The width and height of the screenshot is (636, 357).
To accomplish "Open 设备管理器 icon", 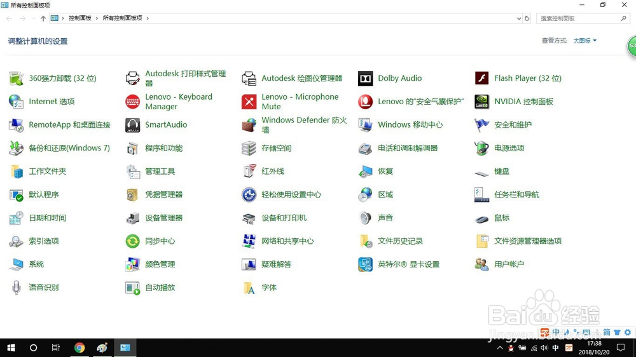I will tap(133, 218).
